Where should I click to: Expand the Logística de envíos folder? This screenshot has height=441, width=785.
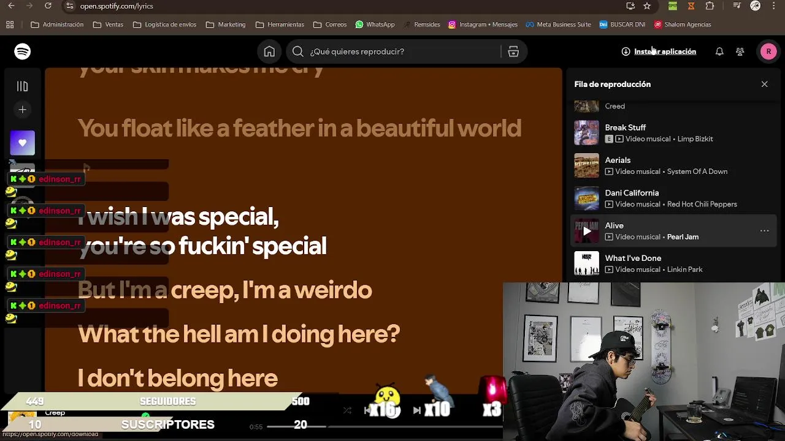pos(164,24)
